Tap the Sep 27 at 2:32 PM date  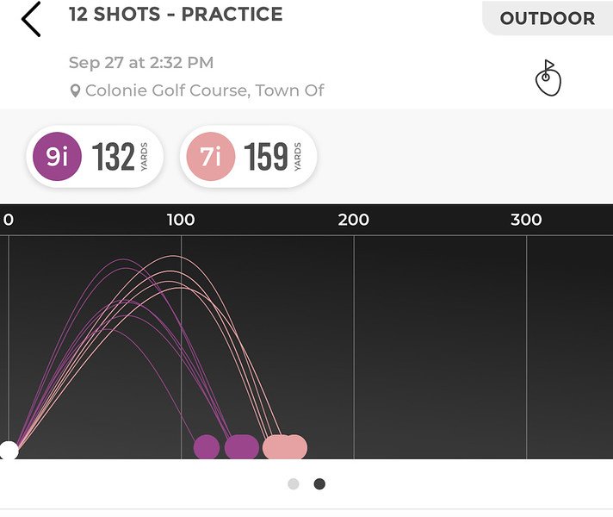[x=141, y=63]
